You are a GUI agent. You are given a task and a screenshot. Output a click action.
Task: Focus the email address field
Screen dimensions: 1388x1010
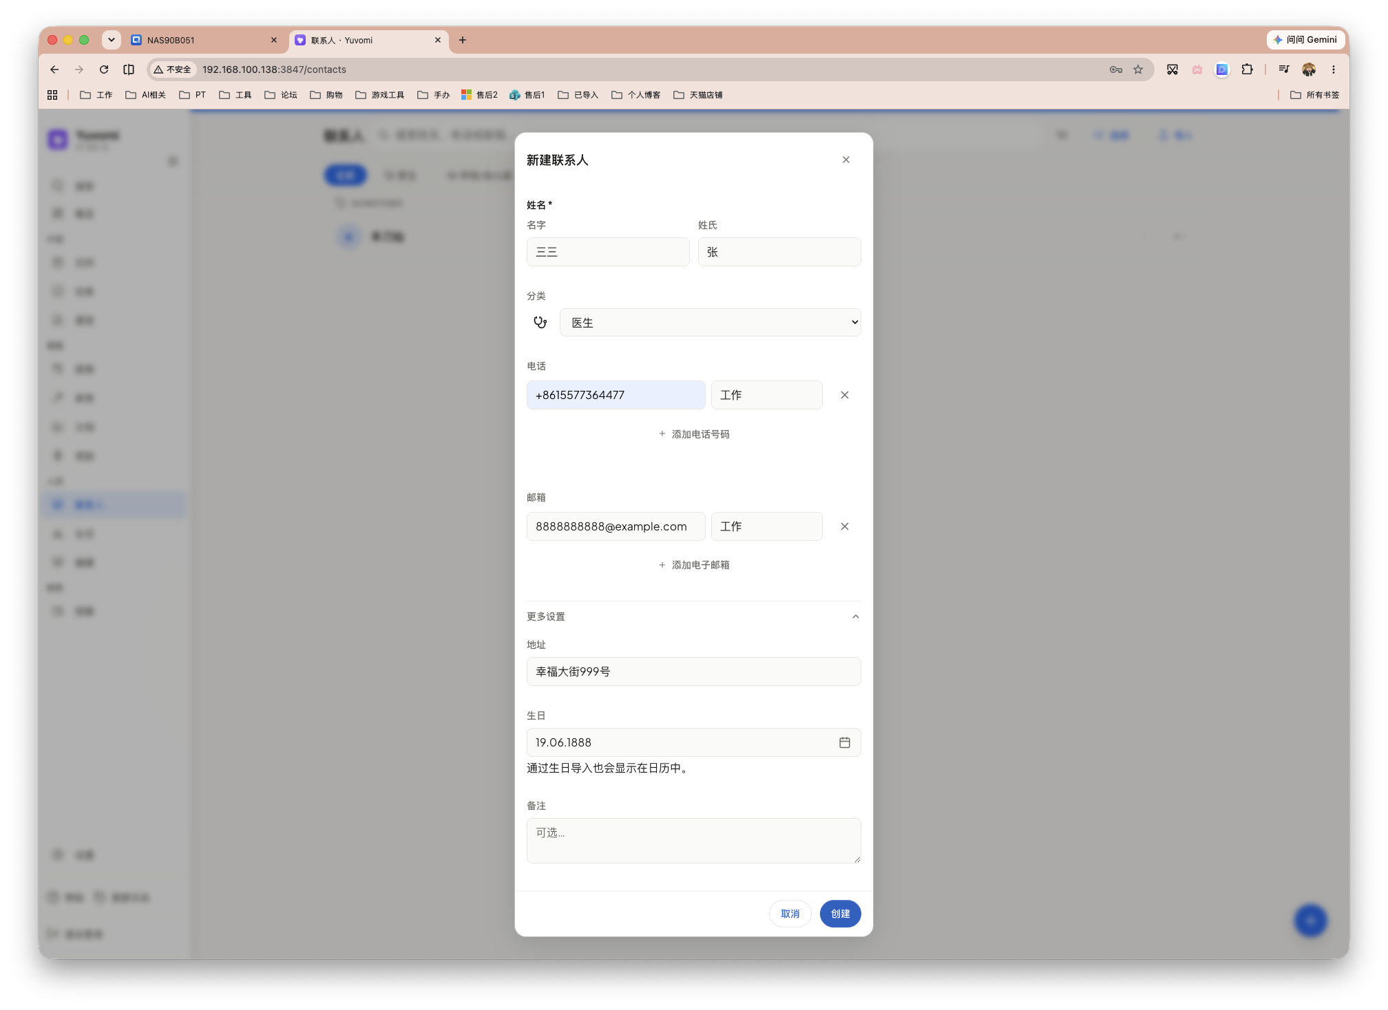coord(616,526)
